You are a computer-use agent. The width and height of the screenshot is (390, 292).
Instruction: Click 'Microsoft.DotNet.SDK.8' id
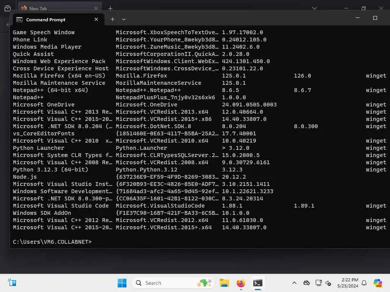[153, 126]
